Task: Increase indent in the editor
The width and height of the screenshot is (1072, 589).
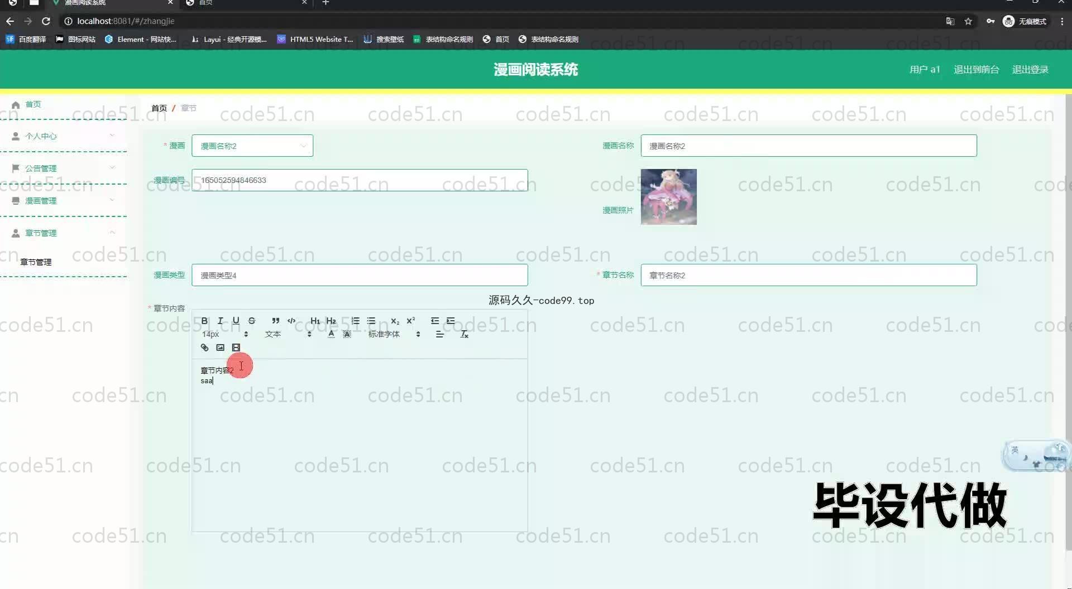Action: [451, 321]
